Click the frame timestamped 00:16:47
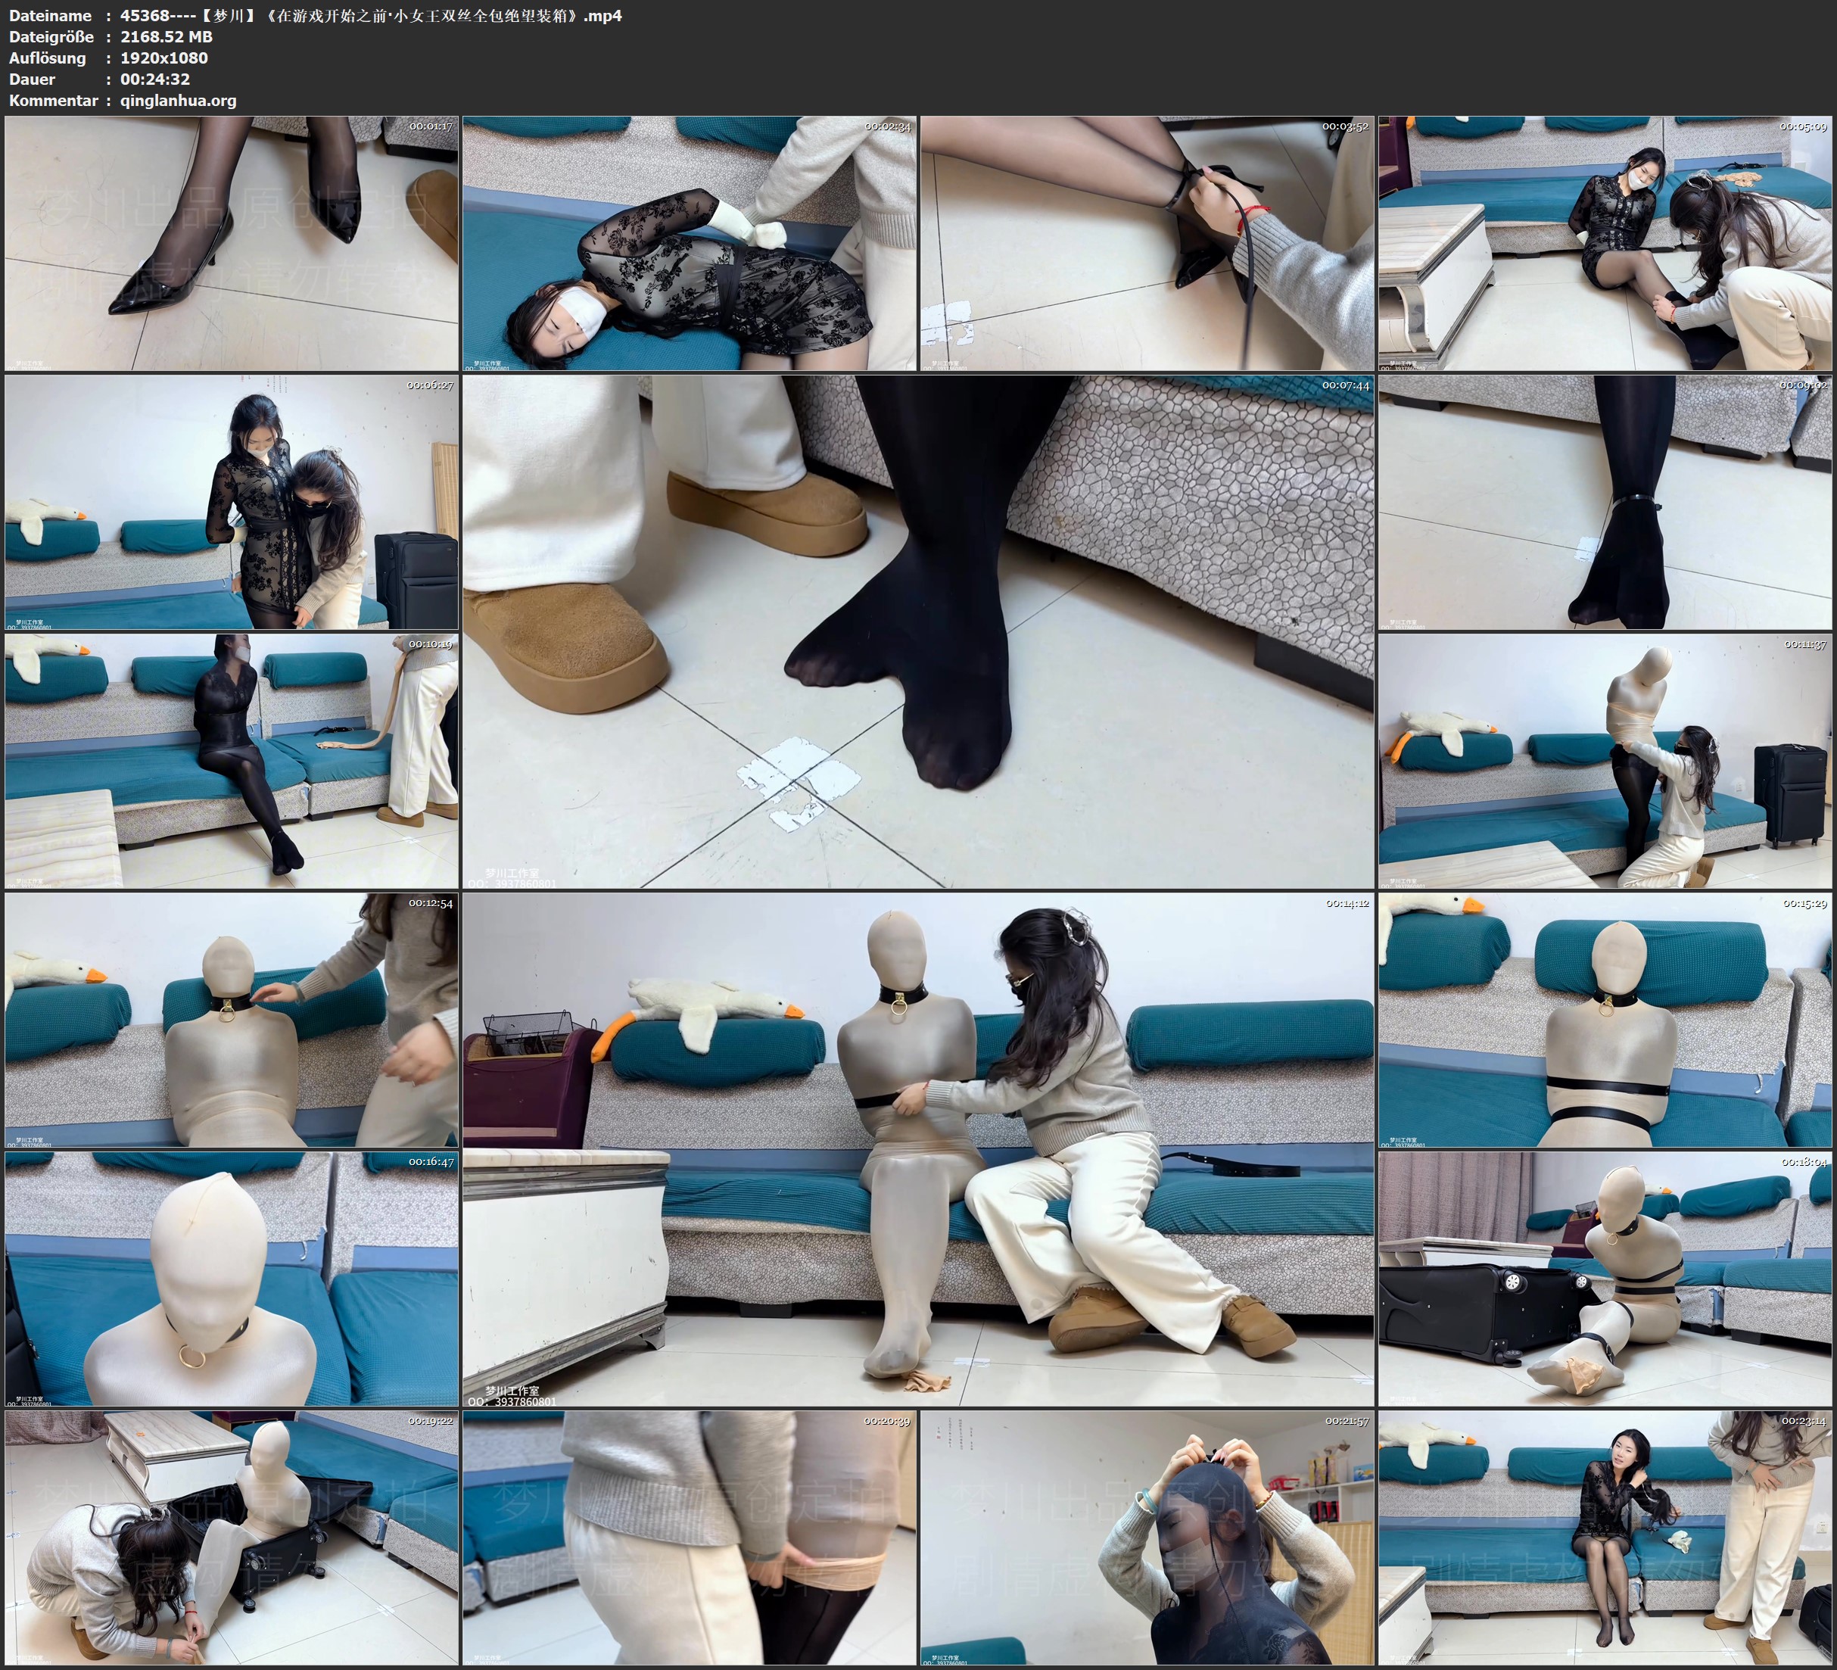The image size is (1837, 1670). tap(232, 1279)
